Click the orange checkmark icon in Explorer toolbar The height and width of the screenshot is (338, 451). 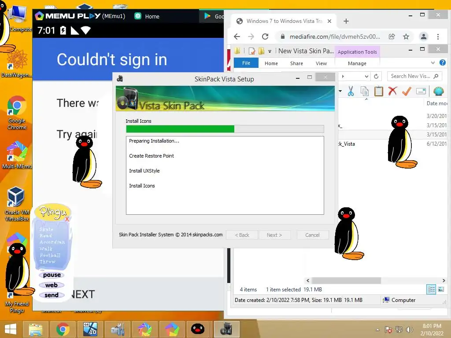point(407,92)
